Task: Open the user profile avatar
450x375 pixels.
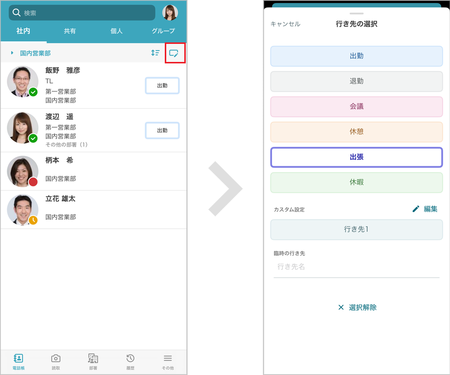Action: pos(170,13)
